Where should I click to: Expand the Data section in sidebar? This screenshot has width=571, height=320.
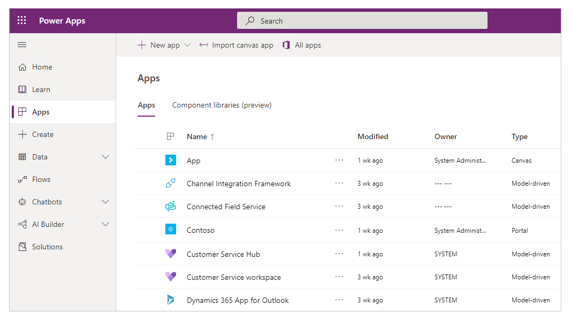point(105,157)
